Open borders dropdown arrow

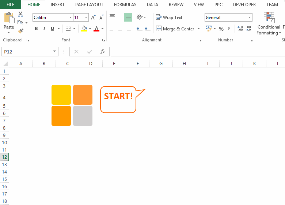[x=74, y=29]
